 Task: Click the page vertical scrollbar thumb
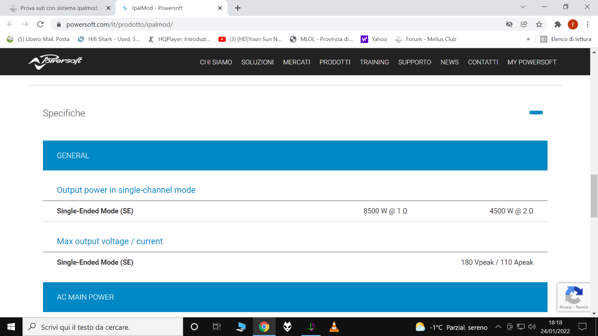594,196
